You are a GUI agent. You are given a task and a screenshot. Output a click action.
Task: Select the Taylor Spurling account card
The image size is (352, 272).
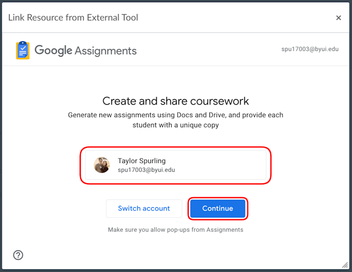176,165
